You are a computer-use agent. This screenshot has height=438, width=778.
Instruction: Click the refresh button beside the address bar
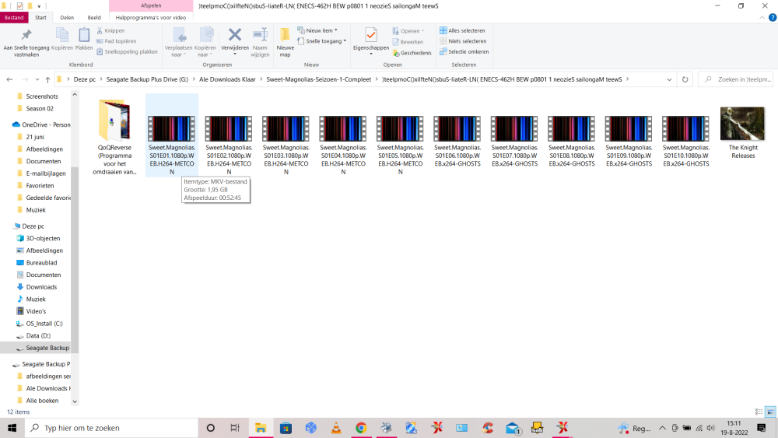[685, 79]
